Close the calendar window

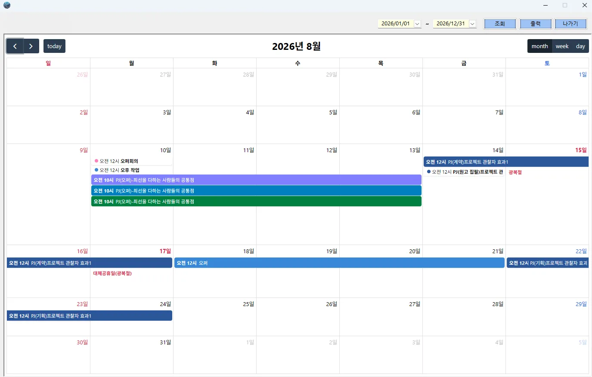pyautogui.click(x=585, y=5)
